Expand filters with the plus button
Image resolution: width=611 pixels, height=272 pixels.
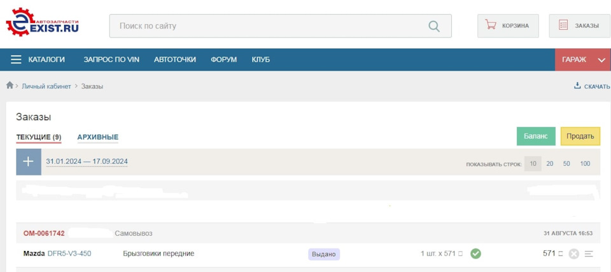29,162
